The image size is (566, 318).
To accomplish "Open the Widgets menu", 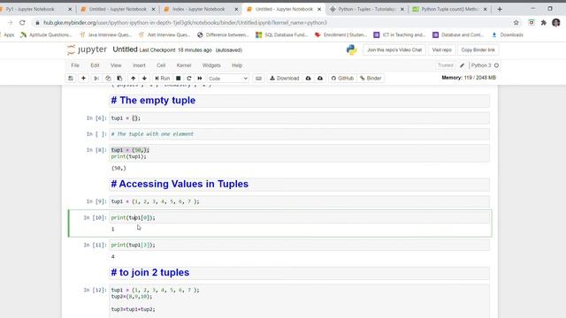I will (x=211, y=65).
